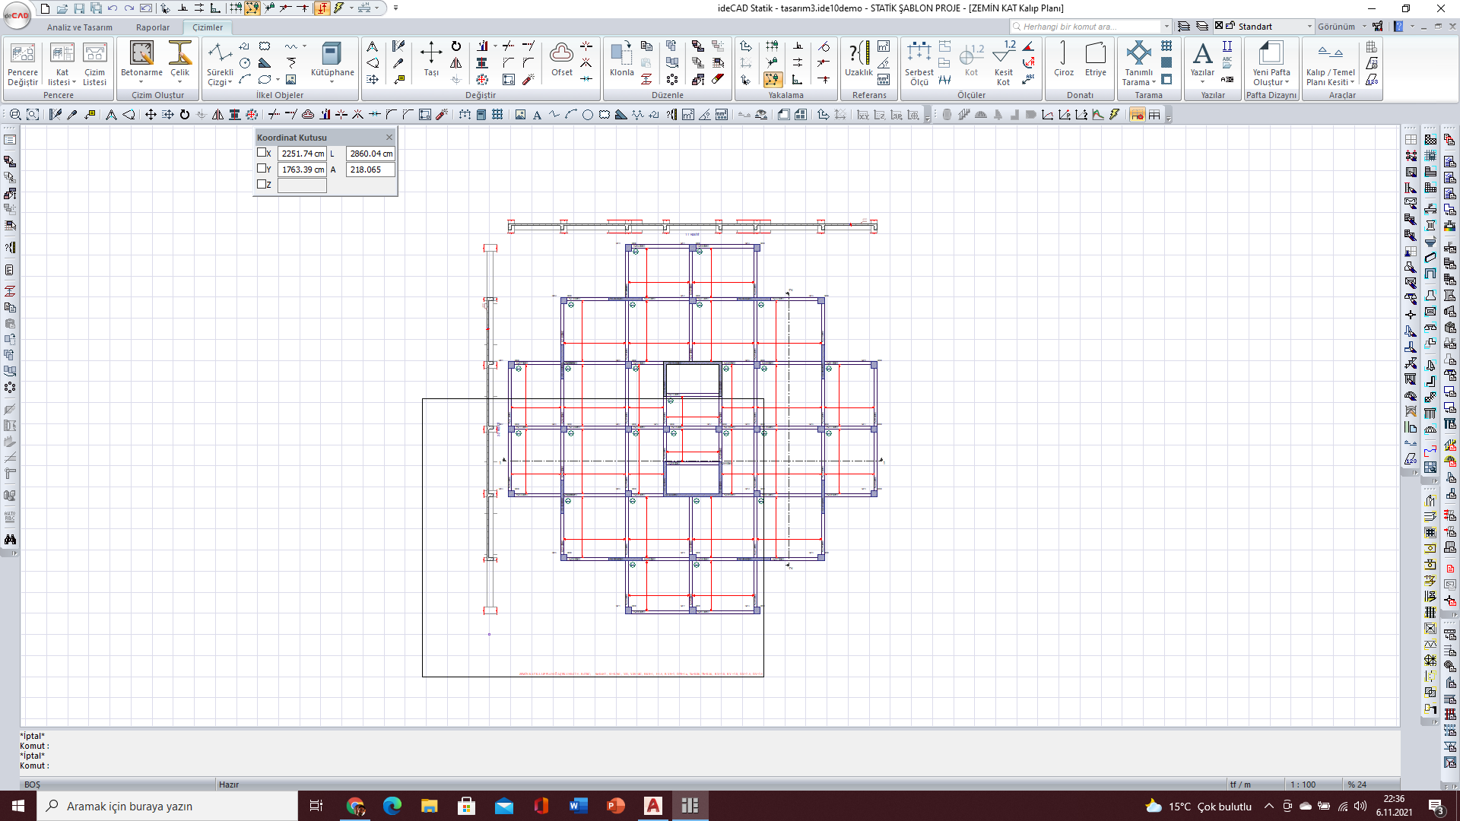Image resolution: width=1460 pixels, height=821 pixels.
Task: Toggle highlighted orange icon in secondary toolbar
Action: coord(1137,115)
